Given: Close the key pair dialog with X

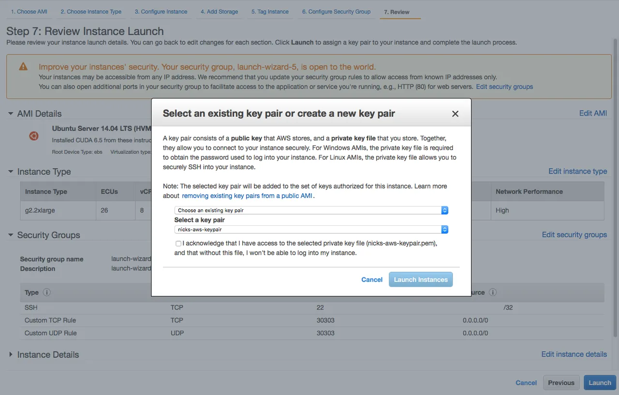Looking at the screenshot, I should [x=455, y=114].
